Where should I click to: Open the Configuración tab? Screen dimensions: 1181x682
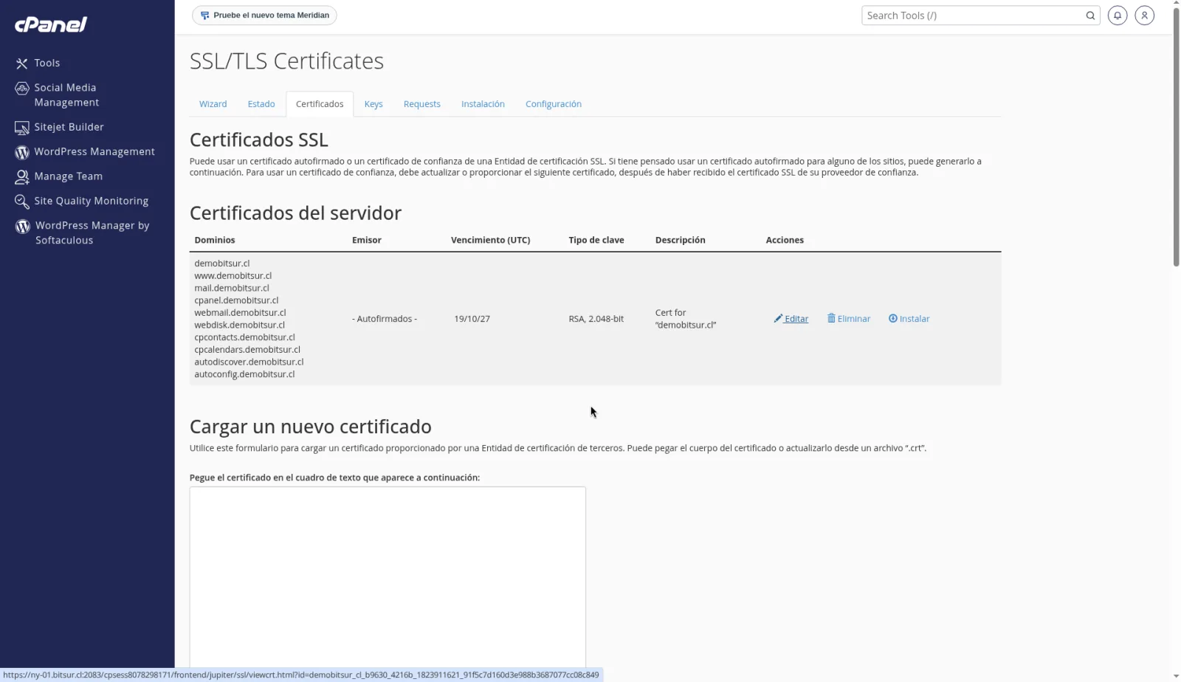(x=554, y=104)
